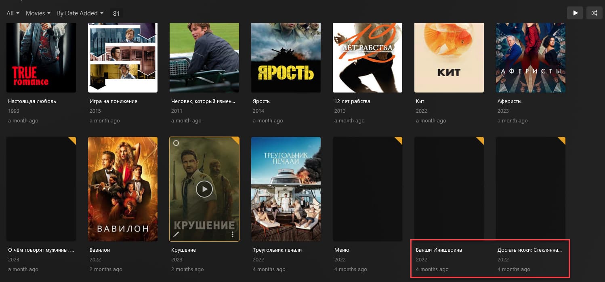Open the Человек, который изменил poster

(x=204, y=58)
